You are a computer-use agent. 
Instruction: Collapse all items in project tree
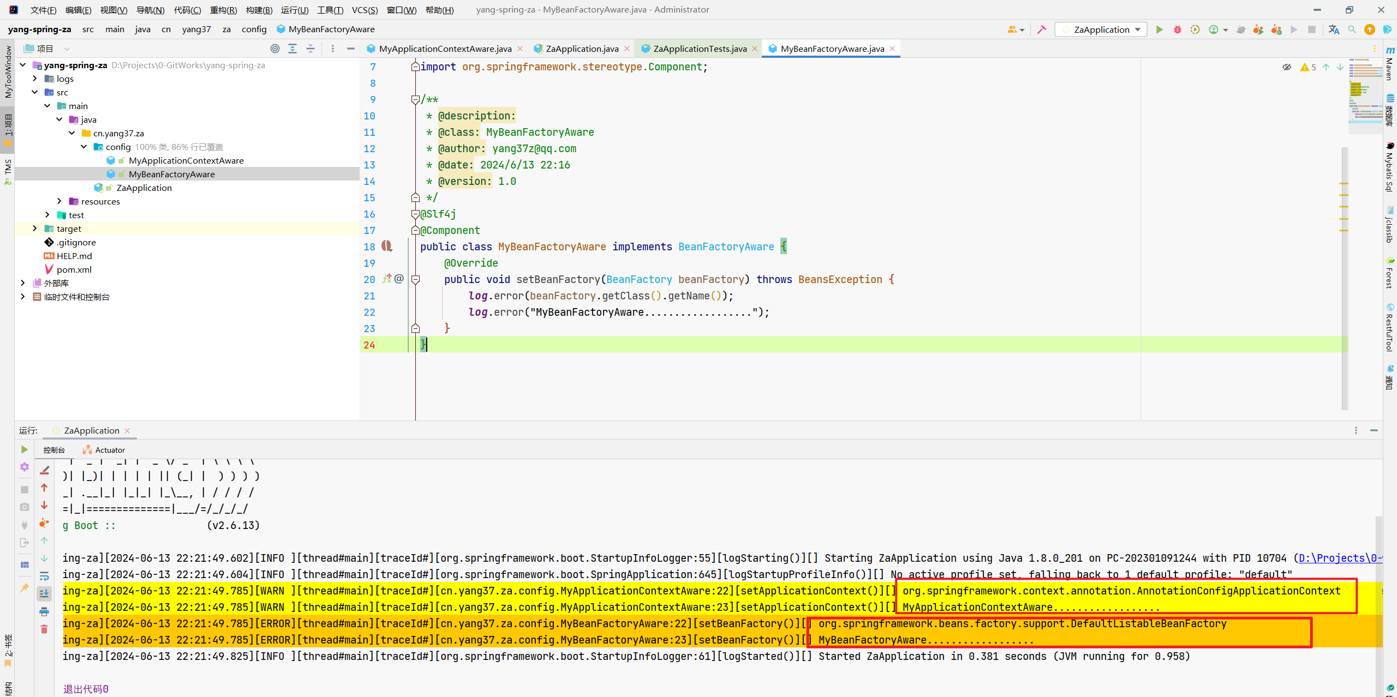point(311,49)
